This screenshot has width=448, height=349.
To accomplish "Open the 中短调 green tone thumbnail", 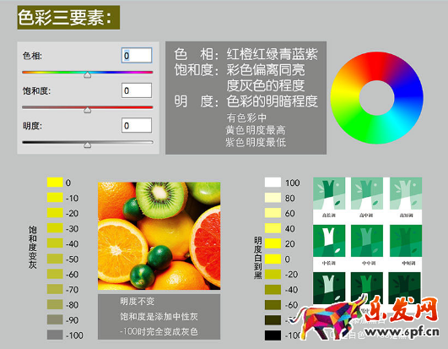I will click(406, 241).
